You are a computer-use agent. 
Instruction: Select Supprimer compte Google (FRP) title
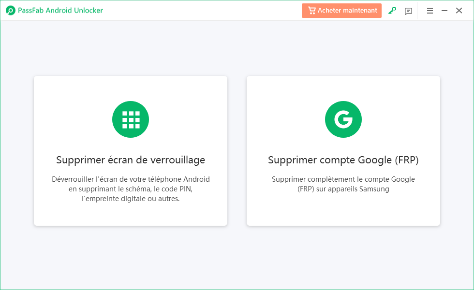343,160
